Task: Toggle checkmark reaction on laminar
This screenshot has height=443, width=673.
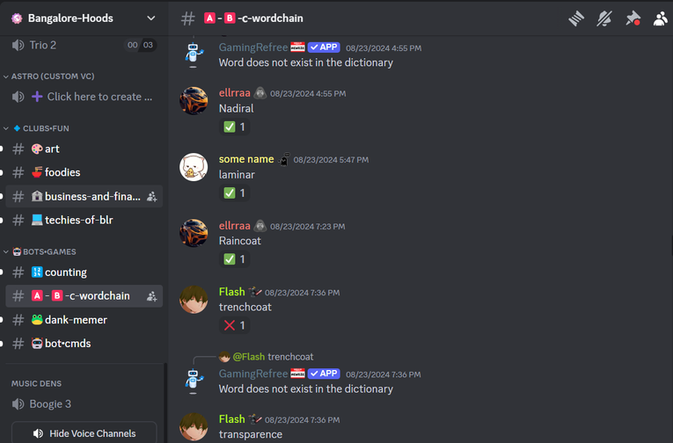Action: [x=234, y=193]
